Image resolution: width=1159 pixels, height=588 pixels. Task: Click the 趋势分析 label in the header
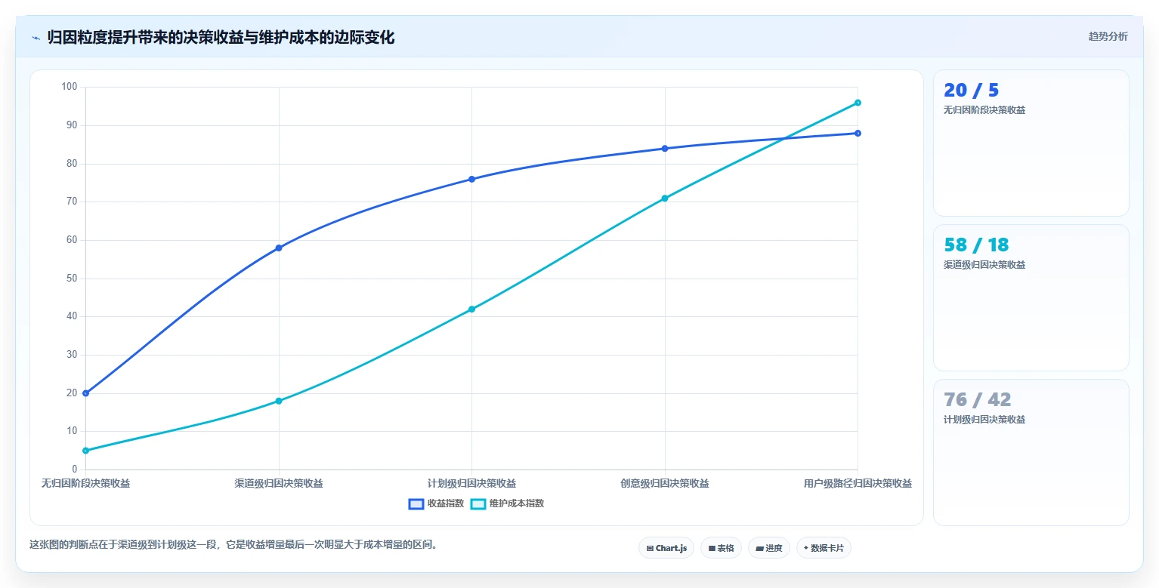pyautogui.click(x=1108, y=37)
